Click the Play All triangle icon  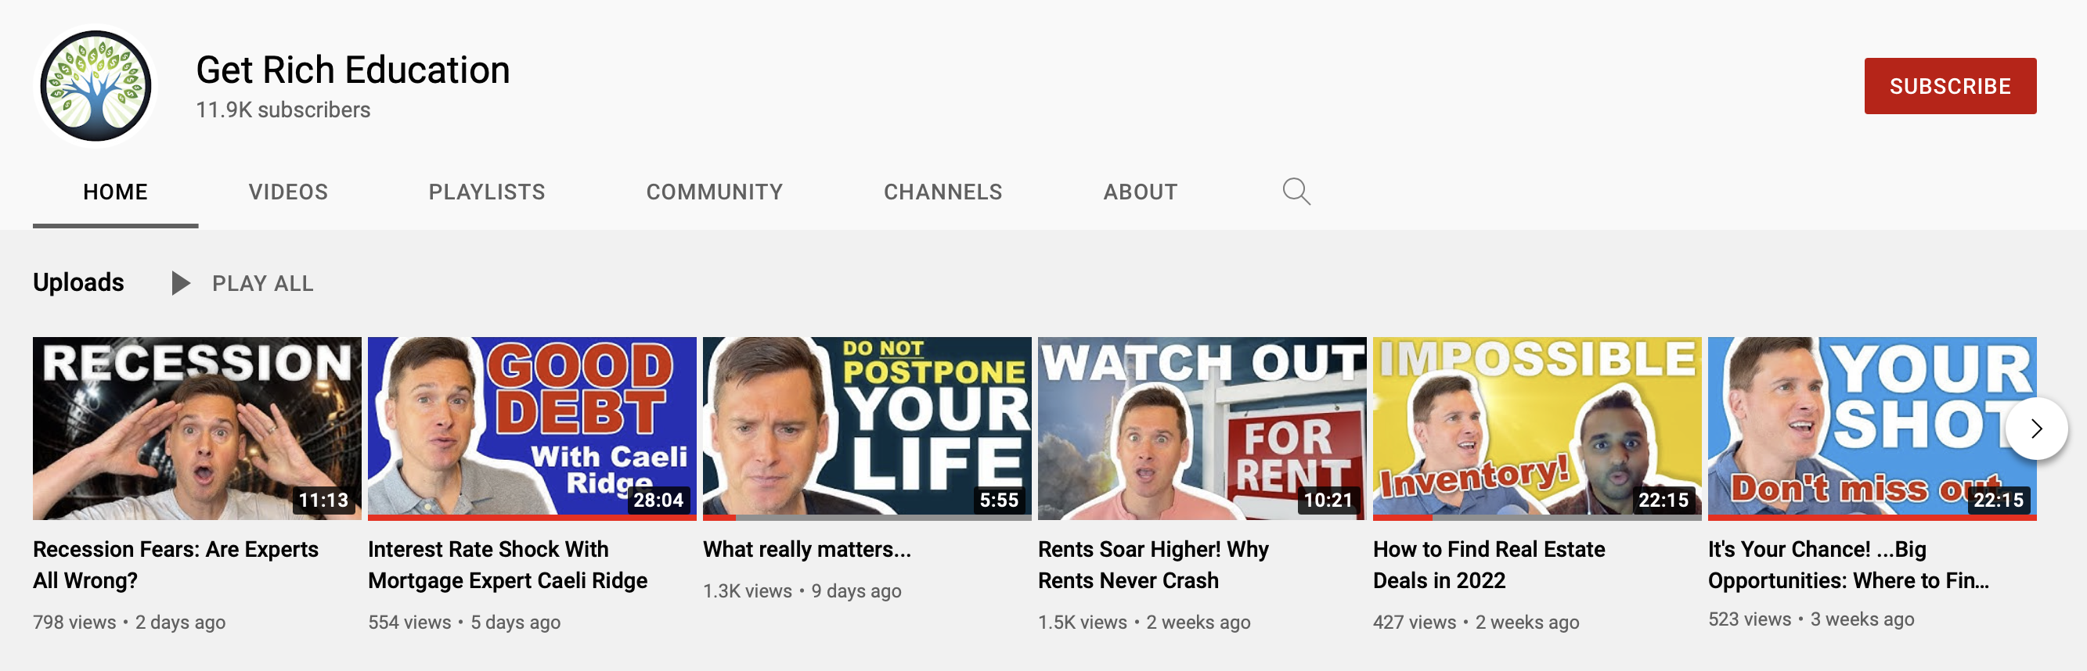[x=181, y=283]
